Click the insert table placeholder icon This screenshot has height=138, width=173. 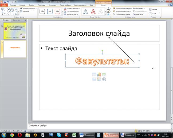(94, 74)
